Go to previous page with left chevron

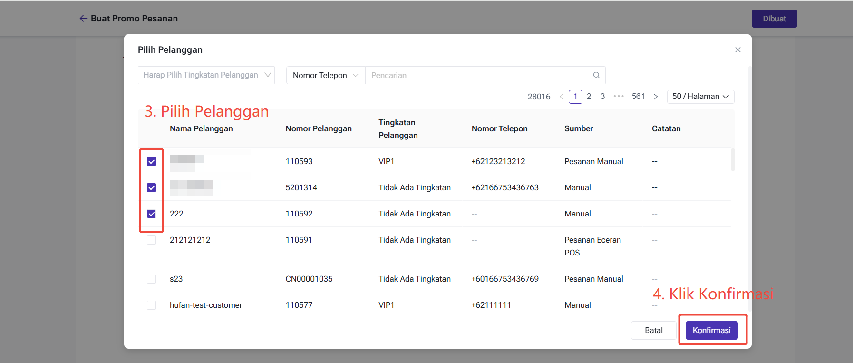coord(562,97)
